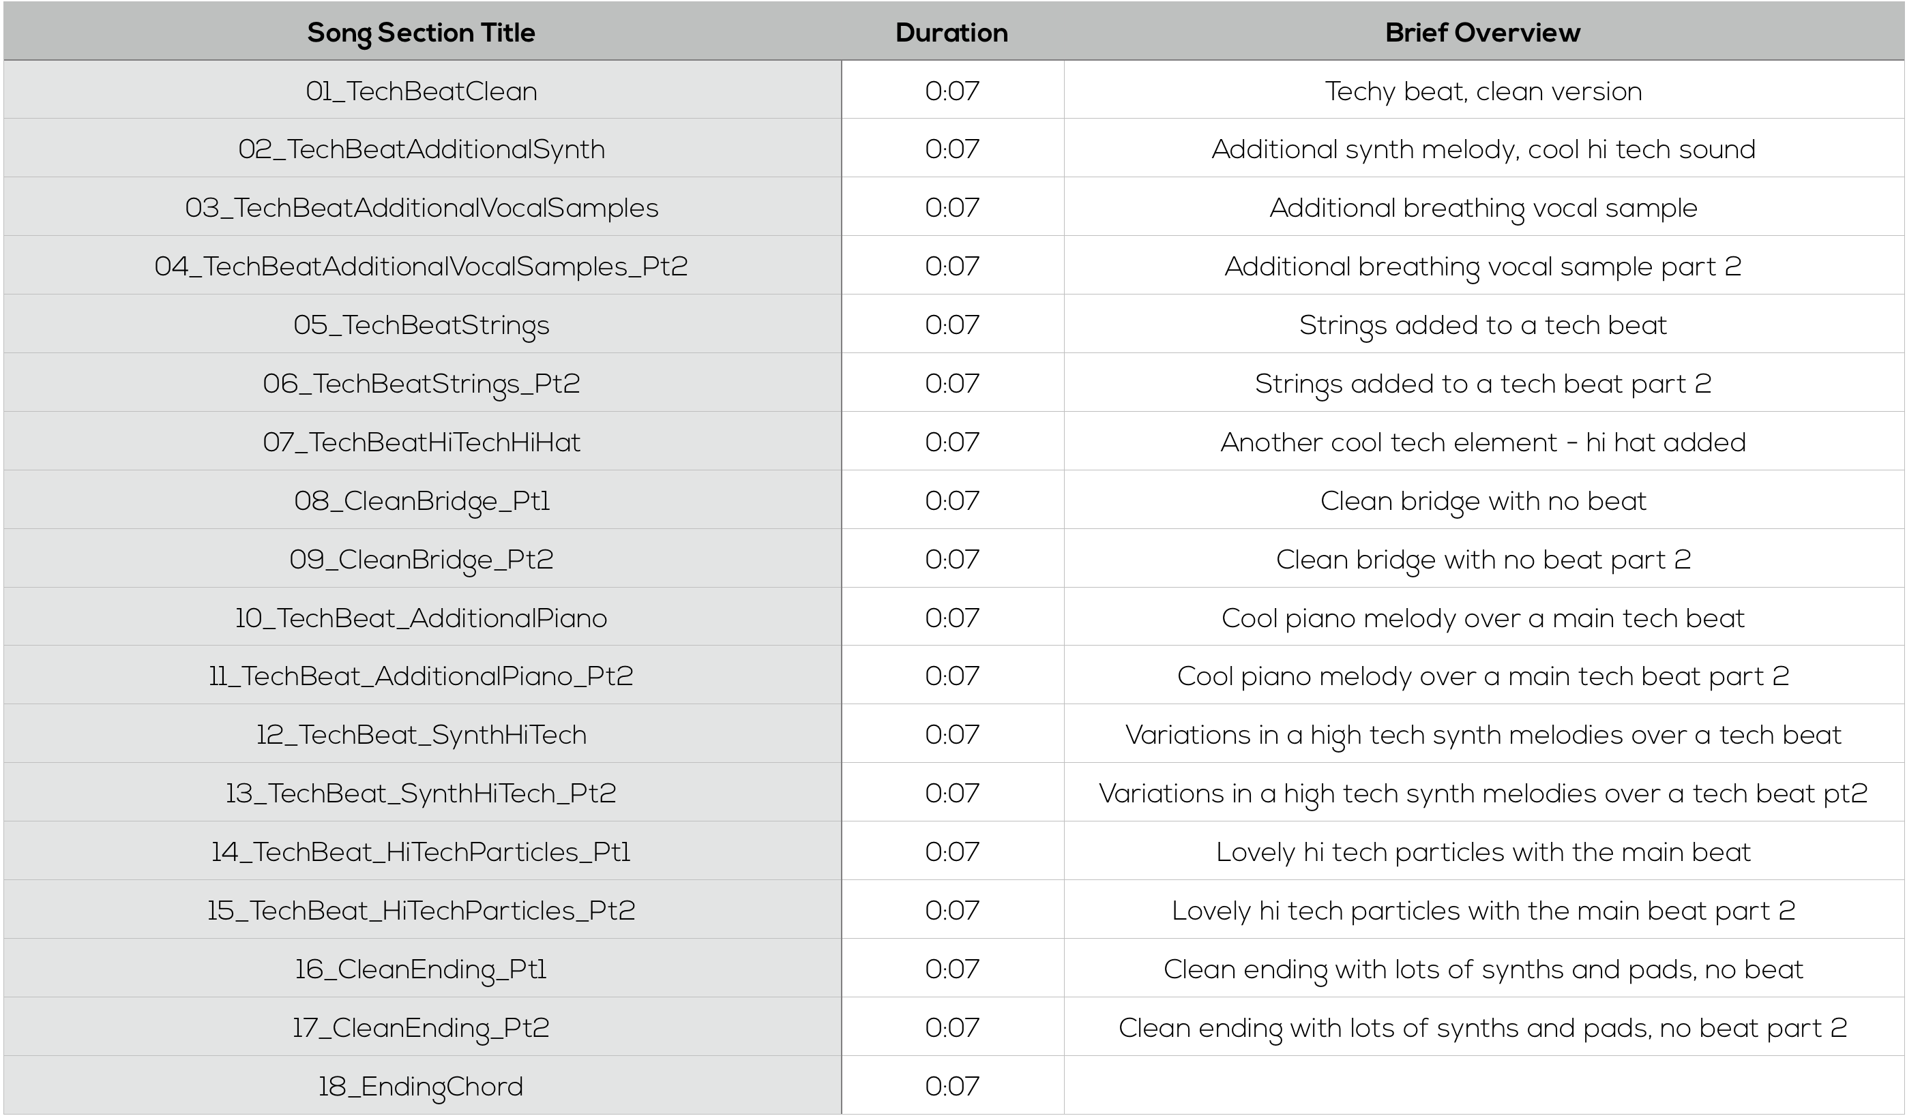Click 14_TechBeat_HiTechParticles_Pt1 title cell
The image size is (1907, 1118).
pyautogui.click(x=422, y=851)
